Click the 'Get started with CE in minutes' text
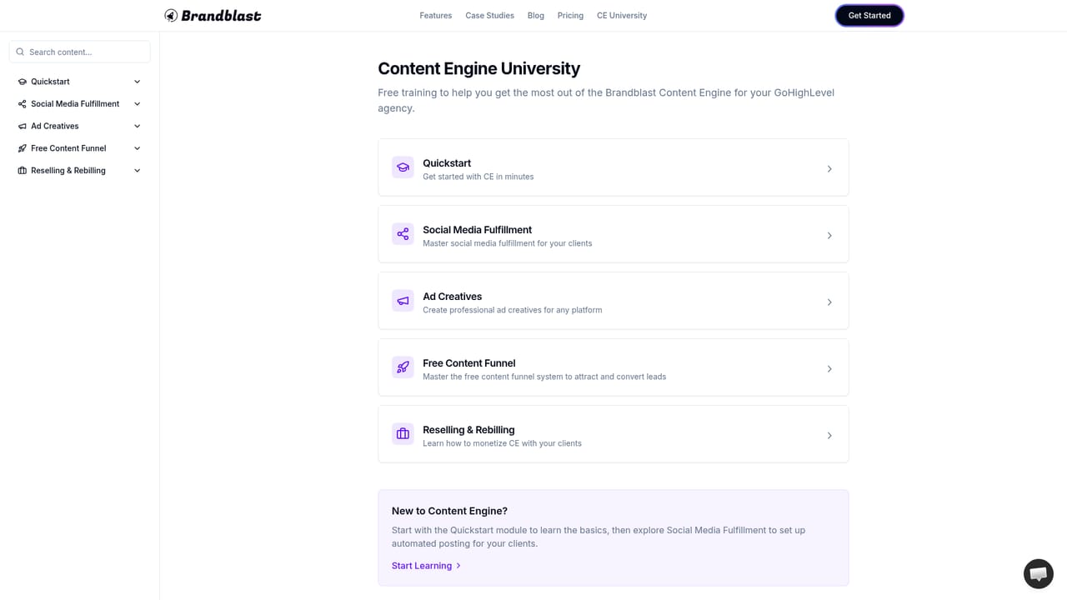This screenshot has height=600, width=1067. [x=478, y=177]
